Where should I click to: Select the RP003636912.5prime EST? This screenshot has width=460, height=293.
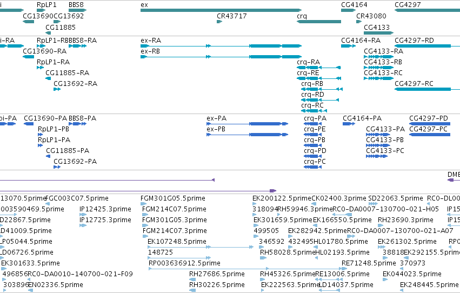[248, 269]
